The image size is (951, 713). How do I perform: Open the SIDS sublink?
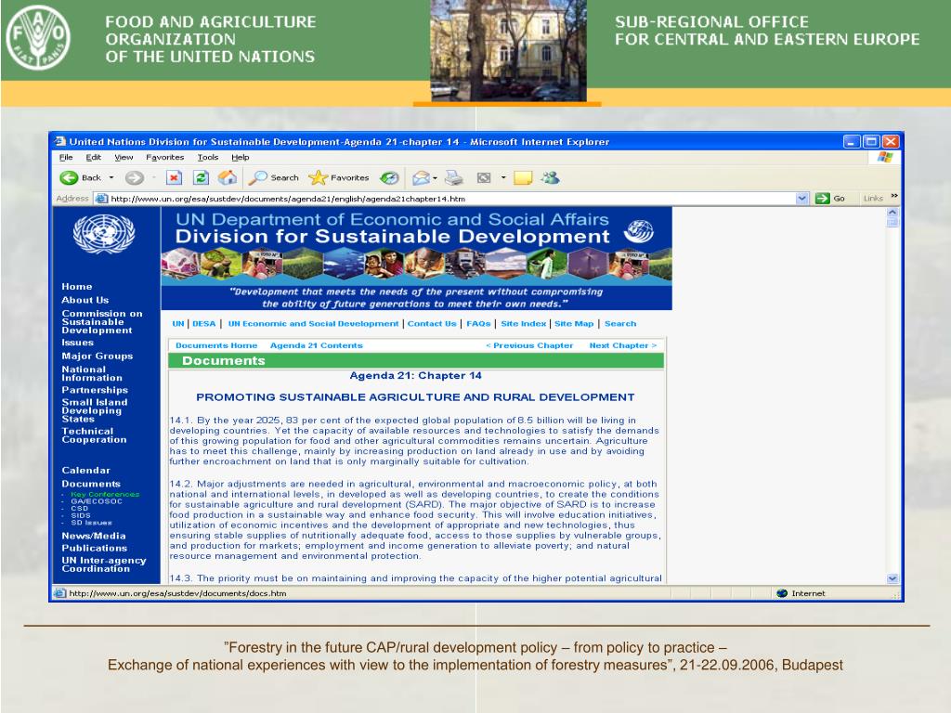tap(81, 515)
